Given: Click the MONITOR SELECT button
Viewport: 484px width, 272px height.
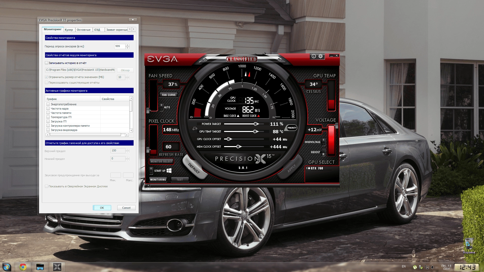Looking at the screenshot, I should (162, 161).
